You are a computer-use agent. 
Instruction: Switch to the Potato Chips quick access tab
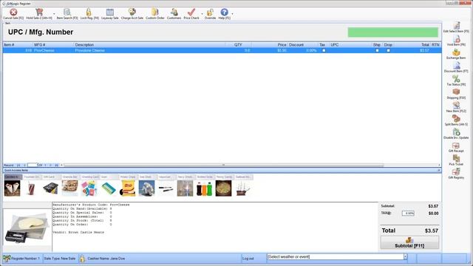point(128,177)
